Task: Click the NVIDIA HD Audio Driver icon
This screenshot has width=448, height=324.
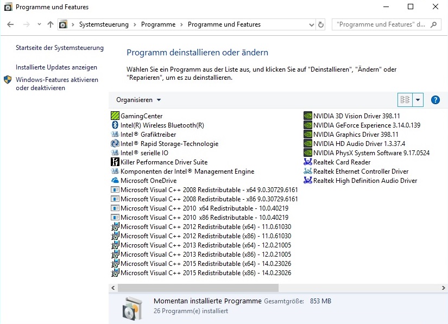Action: pos(308,143)
